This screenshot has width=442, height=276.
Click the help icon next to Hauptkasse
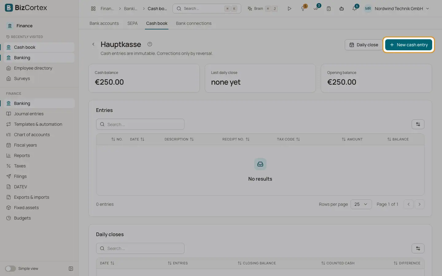150,44
